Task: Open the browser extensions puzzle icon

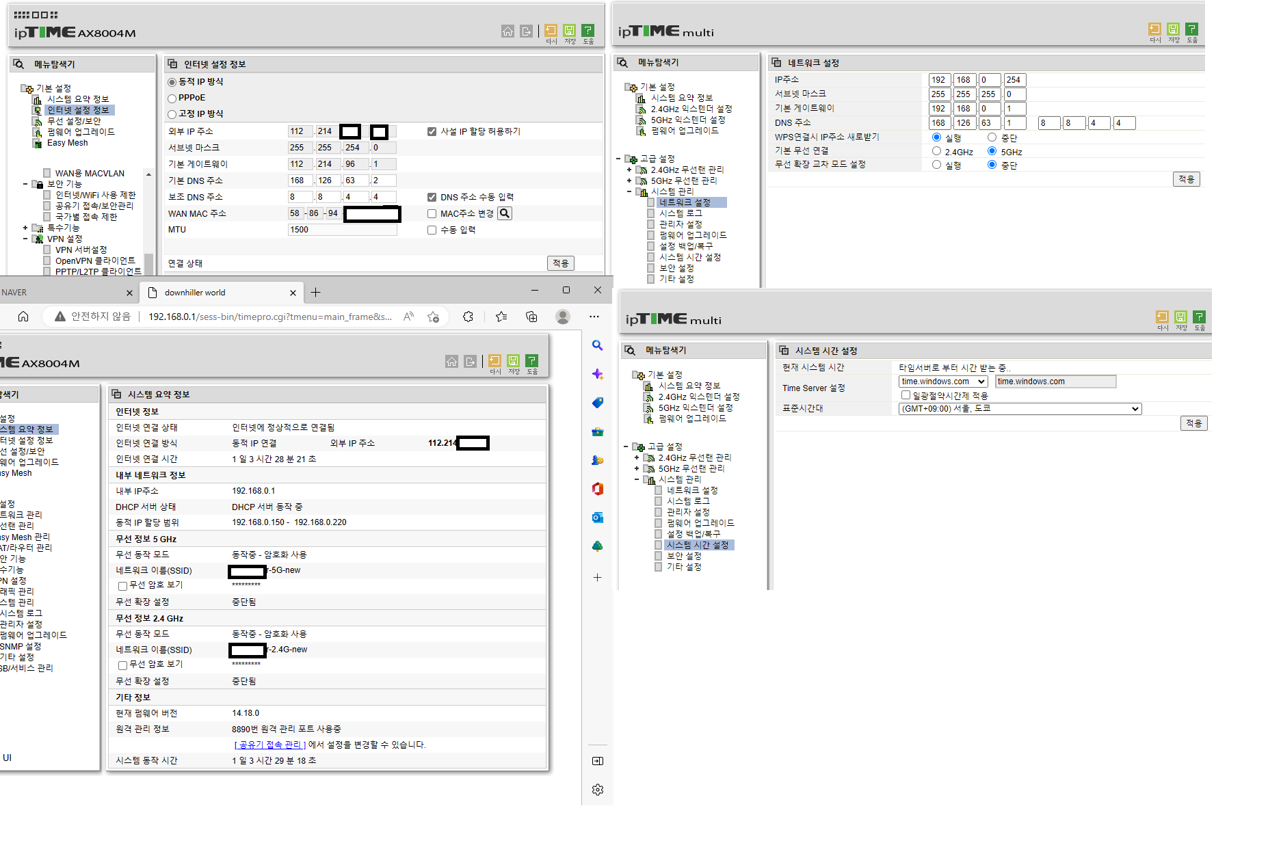Action: tap(468, 317)
